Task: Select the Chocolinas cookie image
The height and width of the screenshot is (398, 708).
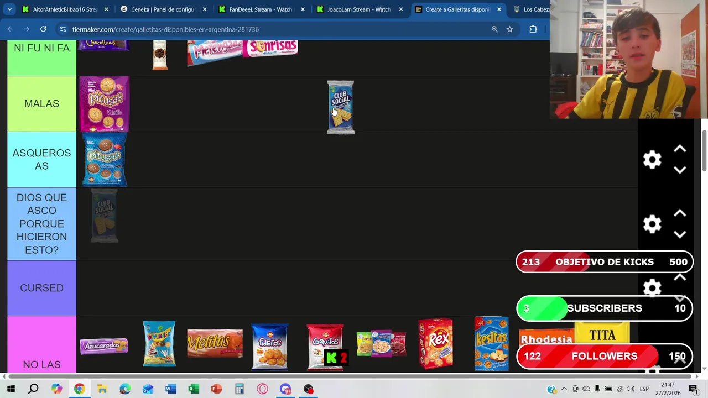Action: click(x=104, y=45)
